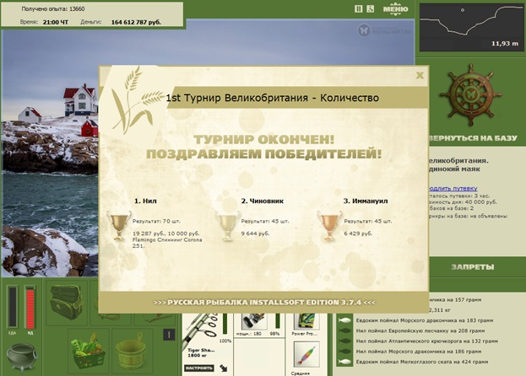Click fish icon beside Нил Морского дракончика 186 грамм
The height and width of the screenshot is (376, 526).
(344, 352)
